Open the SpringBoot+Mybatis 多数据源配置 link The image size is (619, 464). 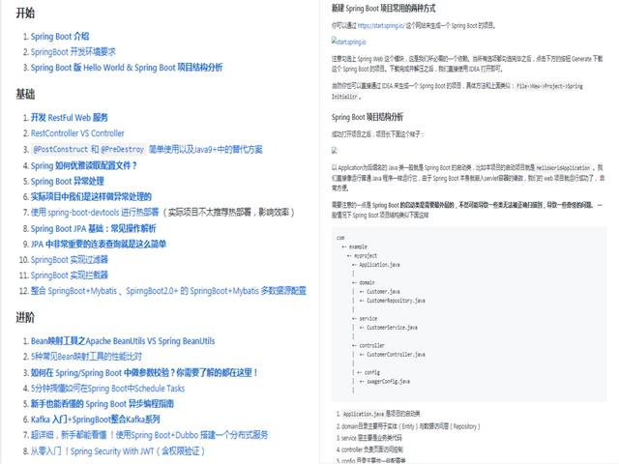pyautogui.click(x=217, y=291)
